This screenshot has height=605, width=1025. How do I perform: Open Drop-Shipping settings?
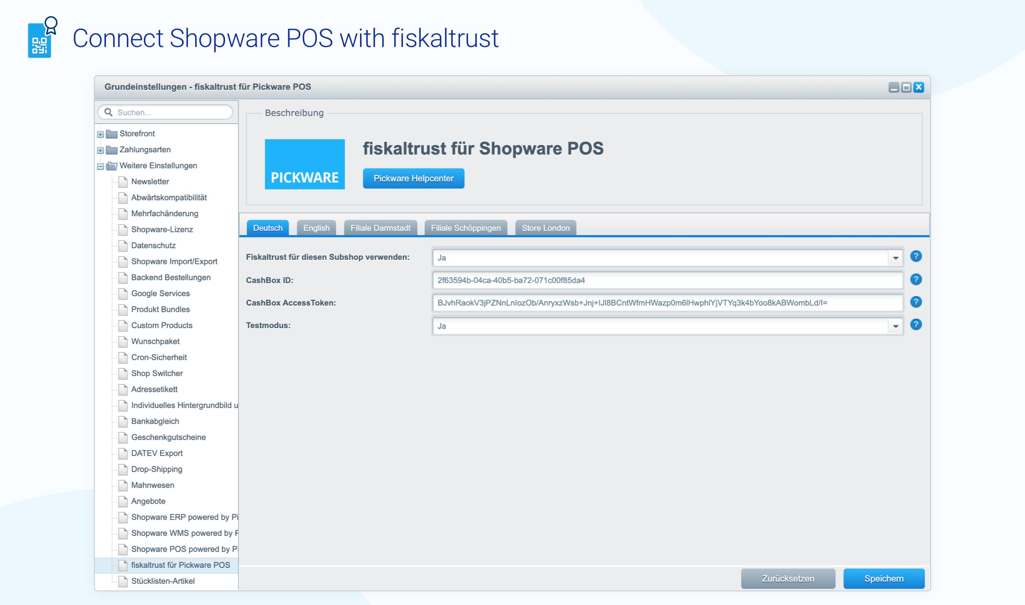157,469
